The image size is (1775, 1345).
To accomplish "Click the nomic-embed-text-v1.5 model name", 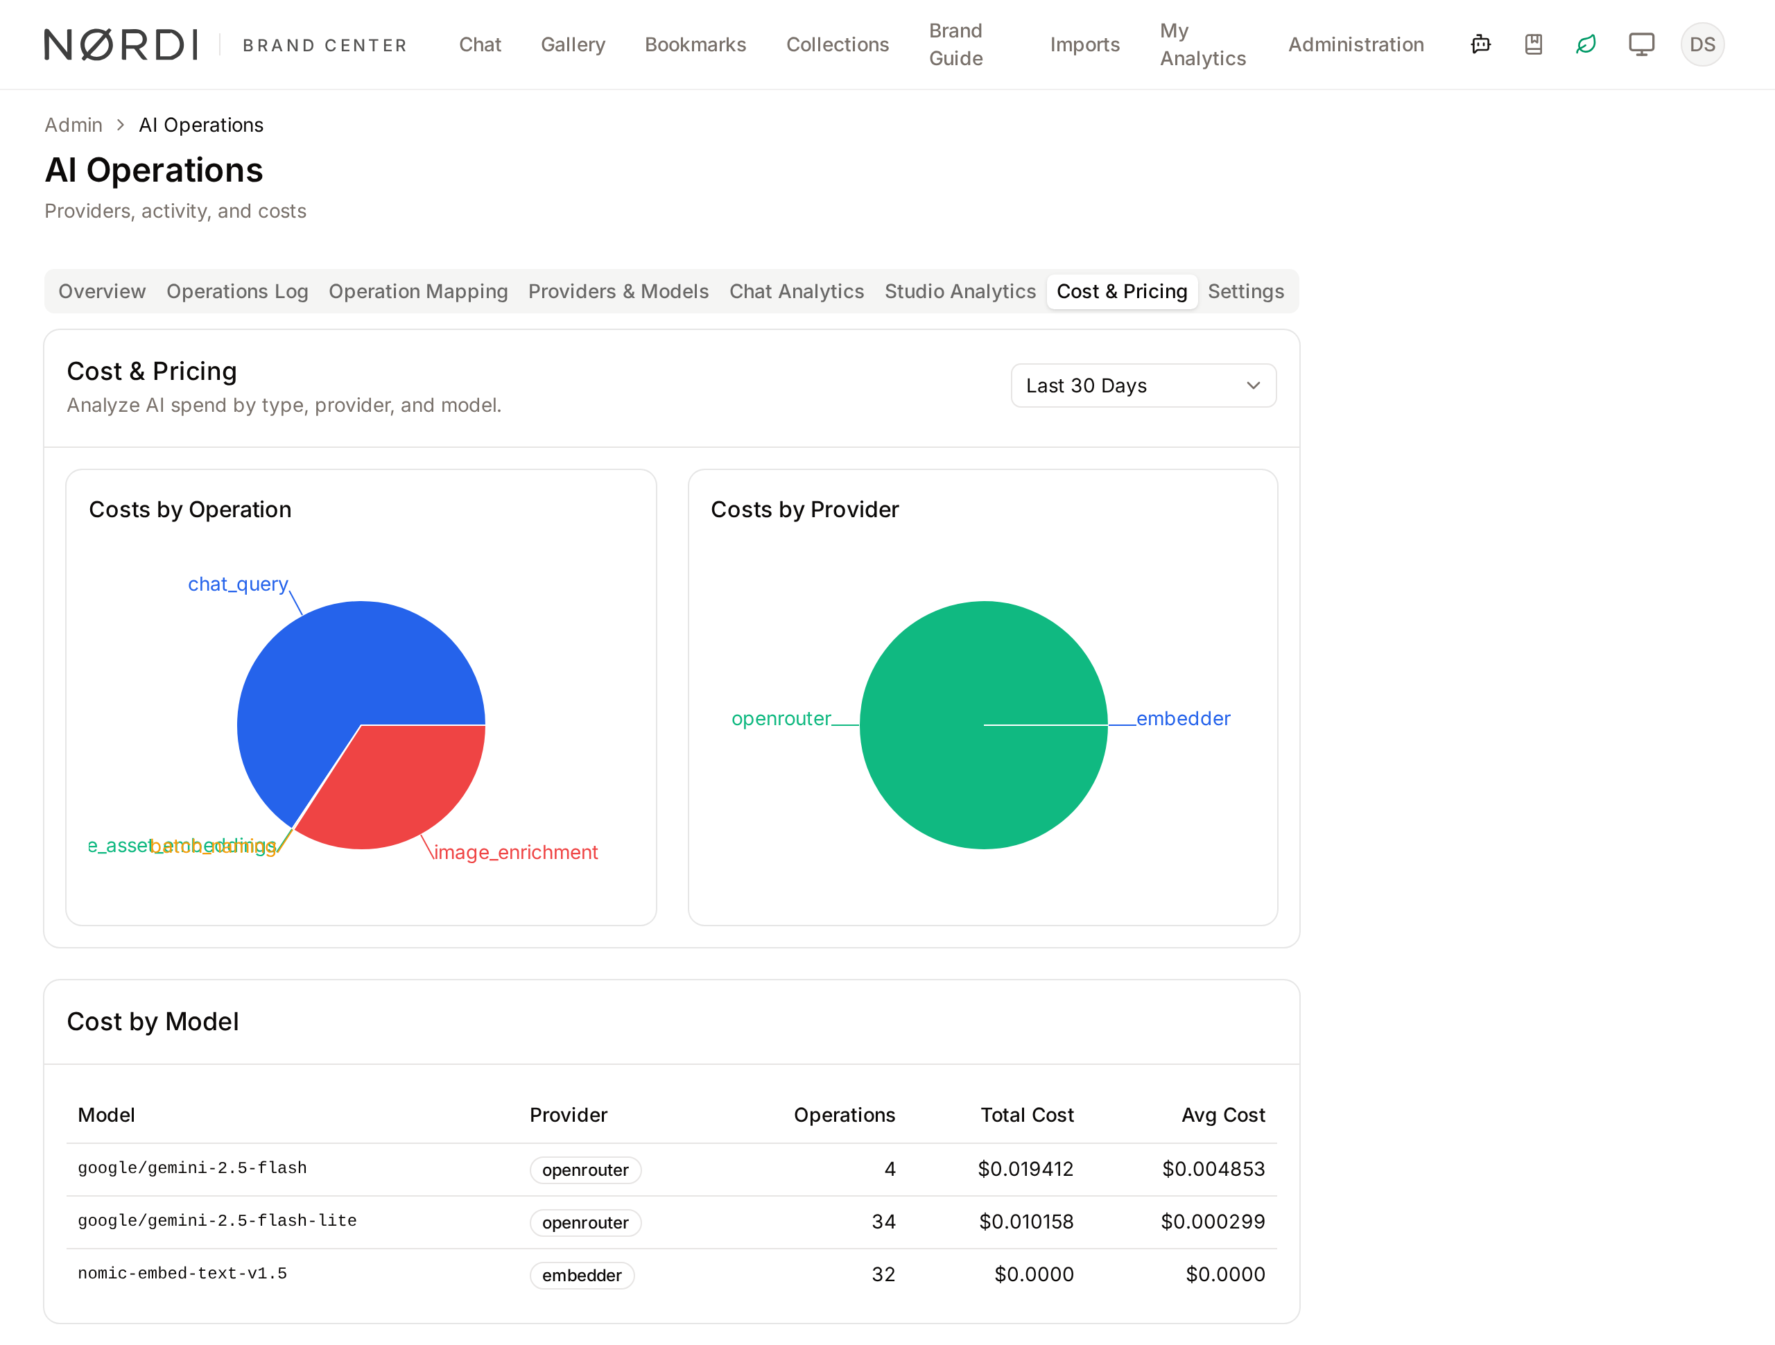I will pyautogui.click(x=182, y=1274).
